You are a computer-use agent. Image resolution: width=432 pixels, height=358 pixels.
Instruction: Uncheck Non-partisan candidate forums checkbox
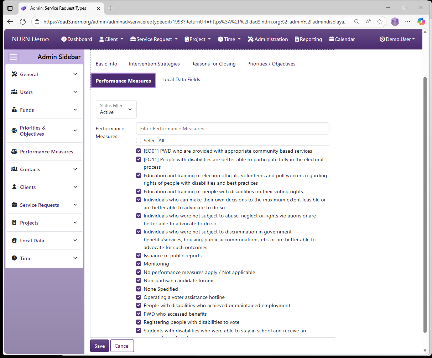click(x=139, y=280)
